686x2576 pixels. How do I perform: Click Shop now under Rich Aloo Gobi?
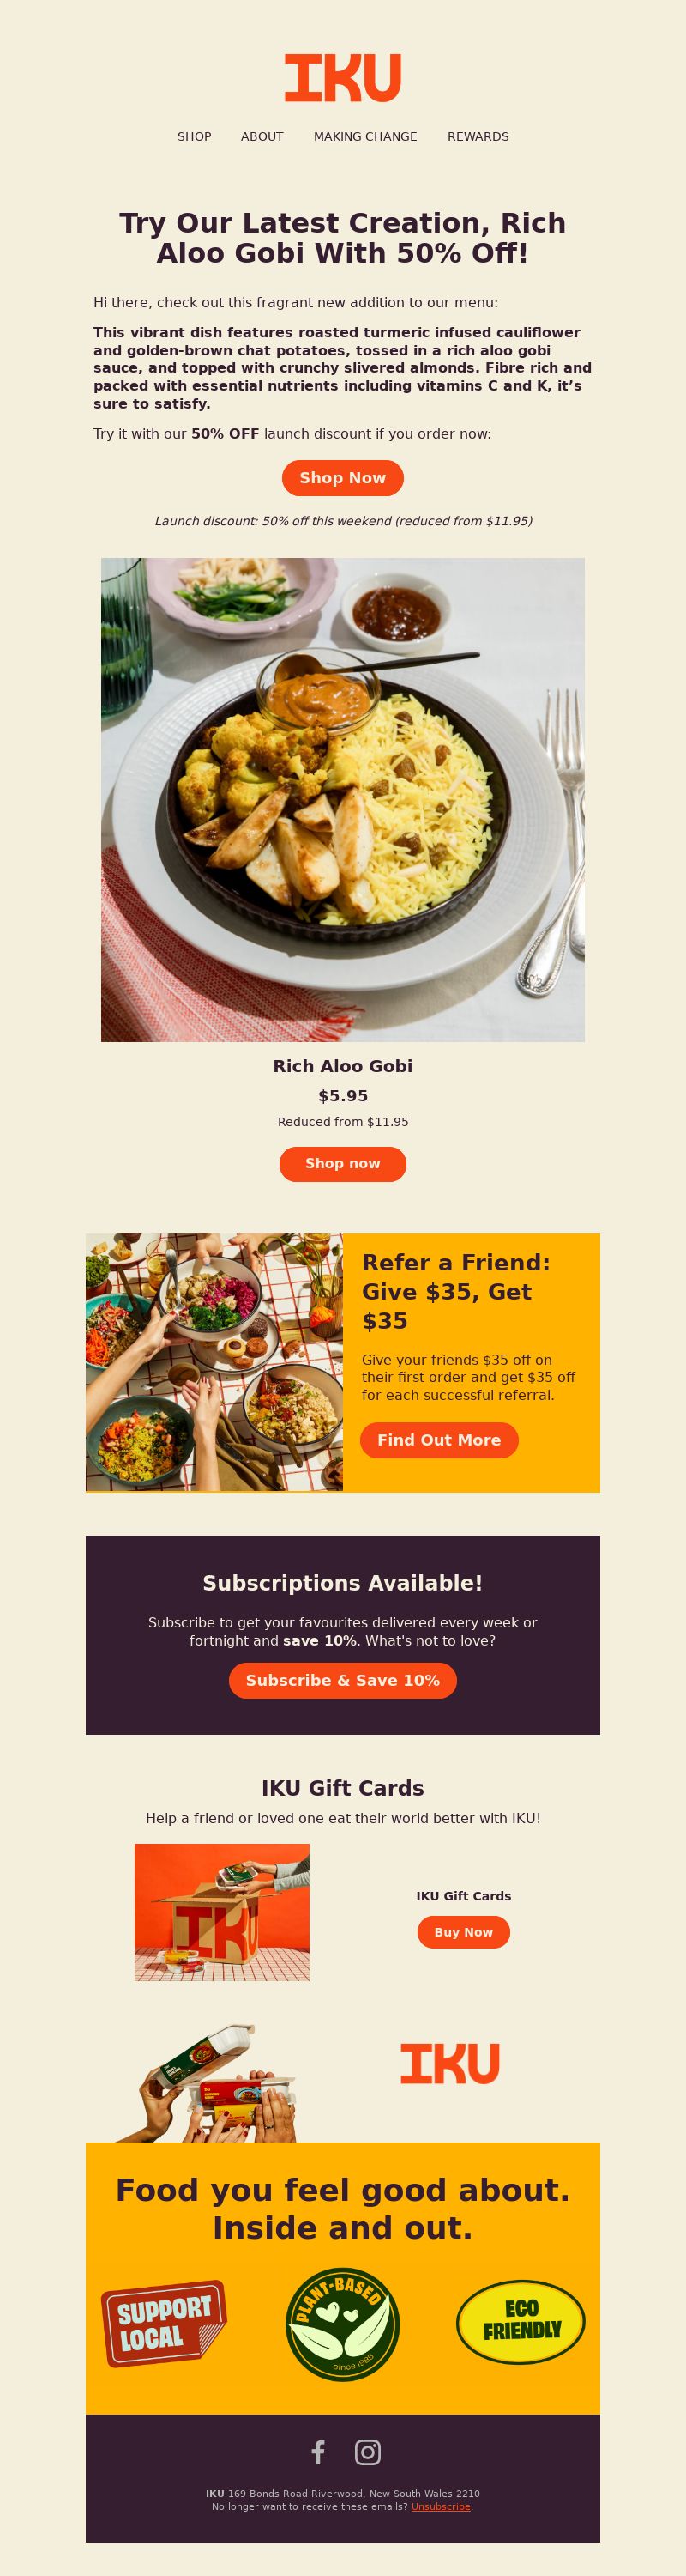[342, 1164]
